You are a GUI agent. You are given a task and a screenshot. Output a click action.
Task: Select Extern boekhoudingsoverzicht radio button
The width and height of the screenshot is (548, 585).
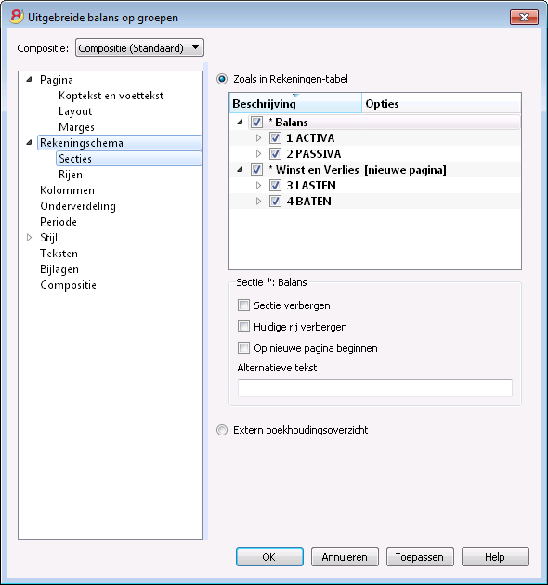pos(222,430)
